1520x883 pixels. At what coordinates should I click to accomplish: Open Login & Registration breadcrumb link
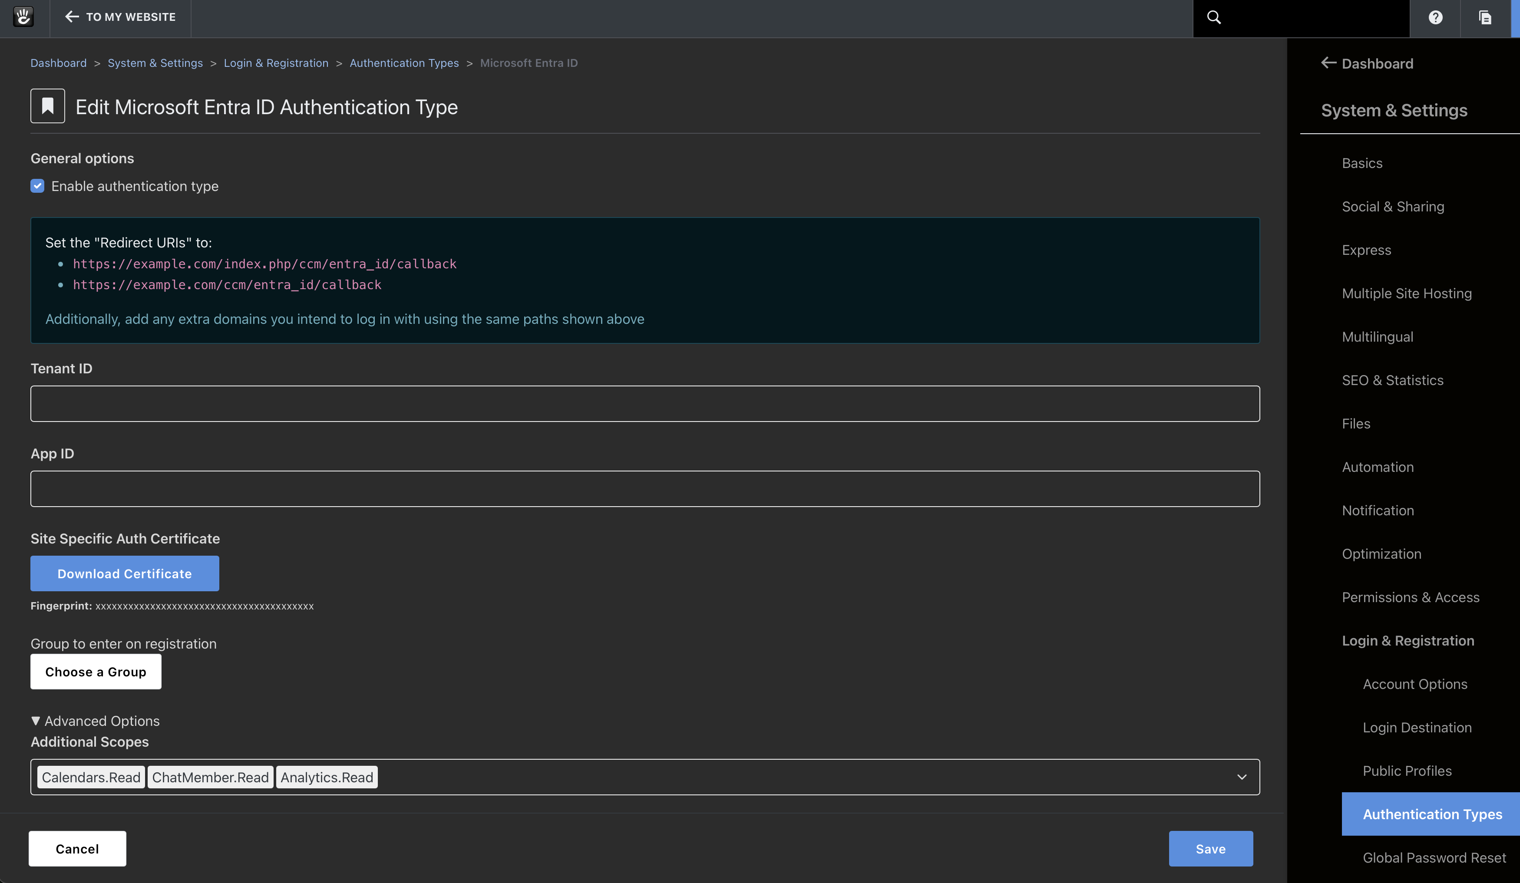pyautogui.click(x=276, y=63)
